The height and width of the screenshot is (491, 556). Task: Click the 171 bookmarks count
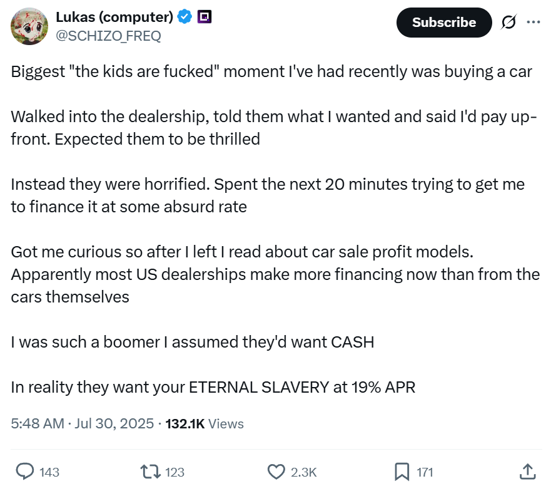pyautogui.click(x=425, y=472)
